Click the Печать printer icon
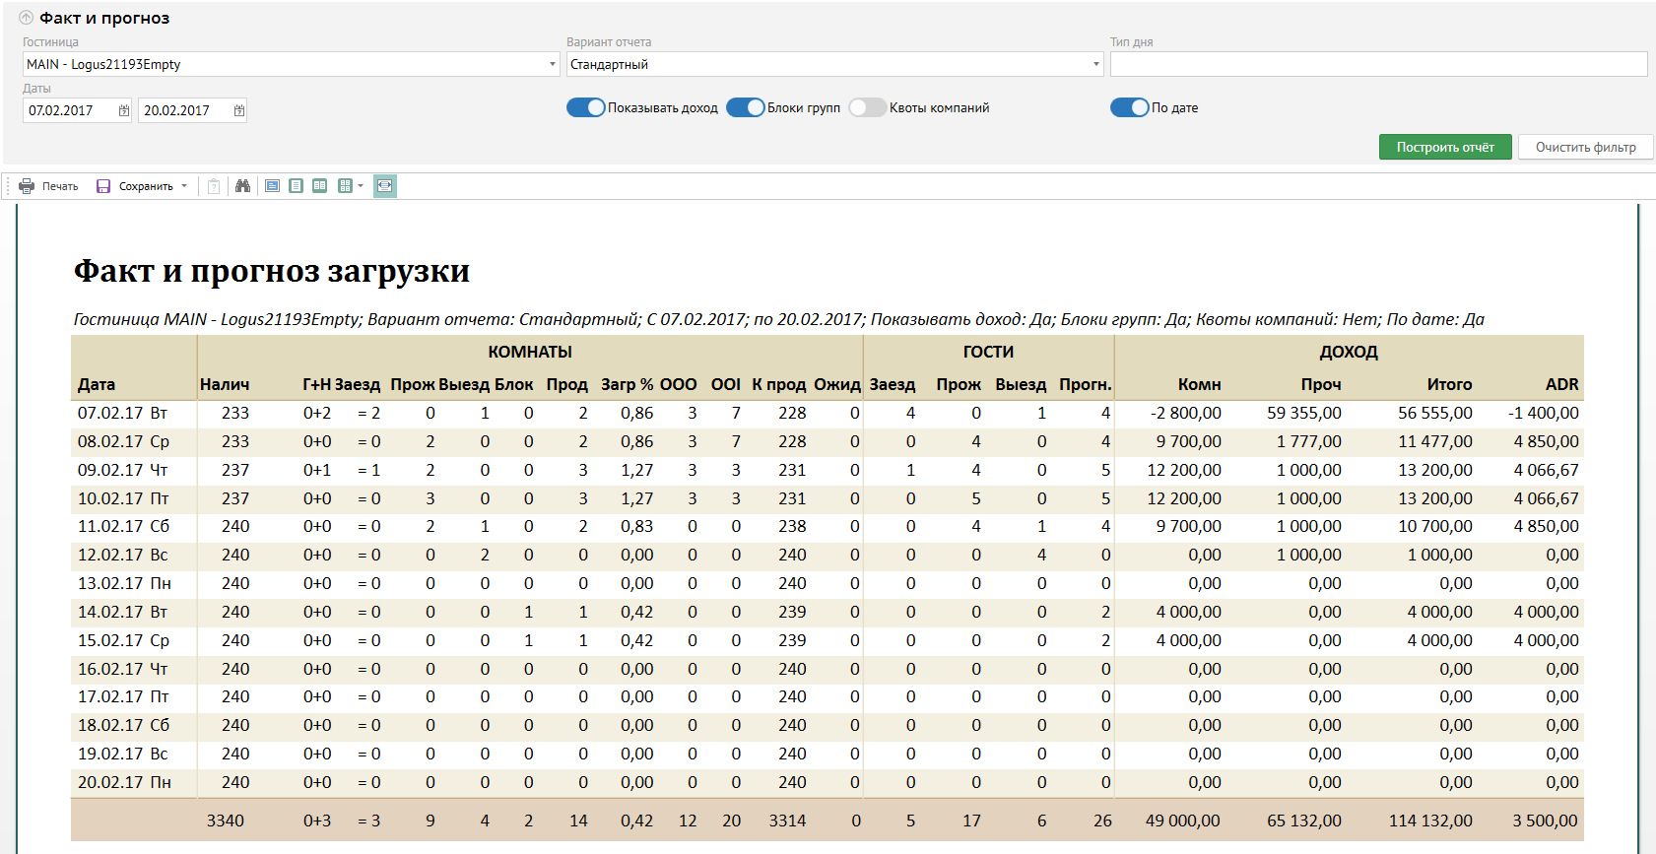 click(x=27, y=186)
